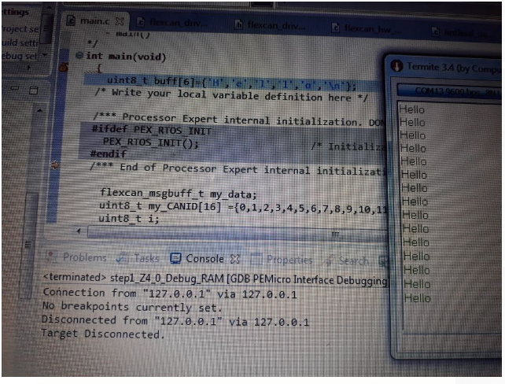Click the warning marker beside main's opening brace

click(64, 68)
